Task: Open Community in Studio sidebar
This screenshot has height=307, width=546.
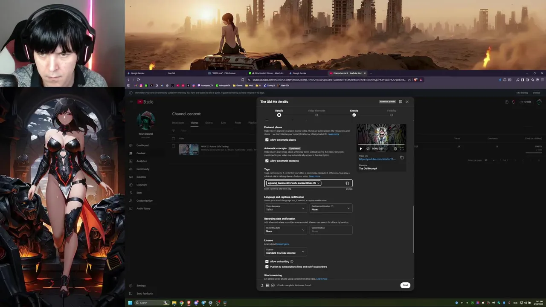Action: (x=143, y=169)
